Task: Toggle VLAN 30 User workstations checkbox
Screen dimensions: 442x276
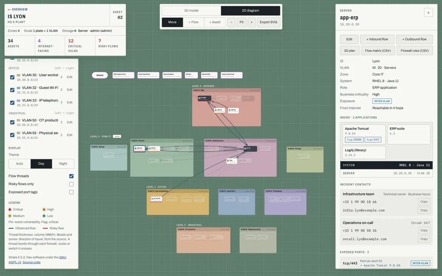Action: [x=12, y=77]
